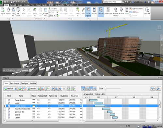This screenshot has width=163, height=128.
Task: Open the Review ribbon tab
Action: click(20, 5)
